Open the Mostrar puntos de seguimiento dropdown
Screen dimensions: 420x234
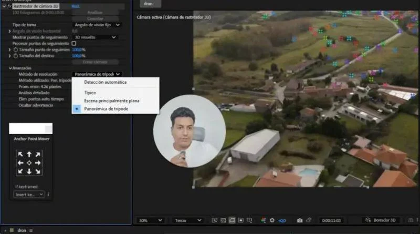click(95, 37)
